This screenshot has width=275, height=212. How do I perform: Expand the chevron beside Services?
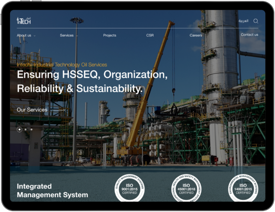[x=77, y=36]
